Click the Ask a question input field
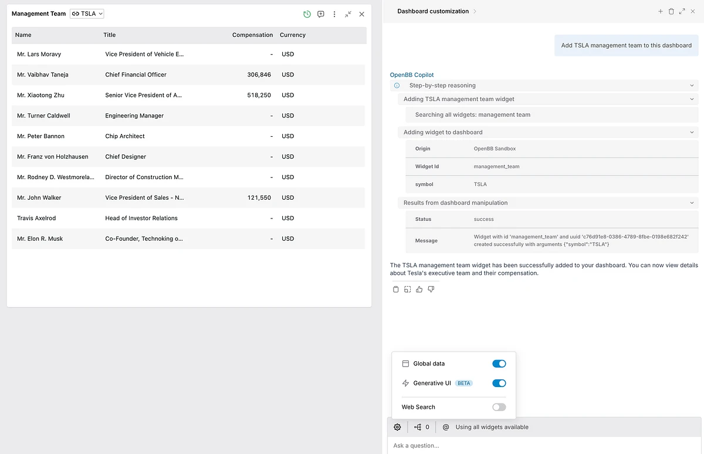704x454 pixels. point(528,445)
